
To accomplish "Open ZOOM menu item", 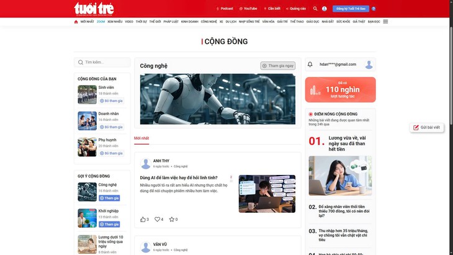I will click(x=101, y=22).
